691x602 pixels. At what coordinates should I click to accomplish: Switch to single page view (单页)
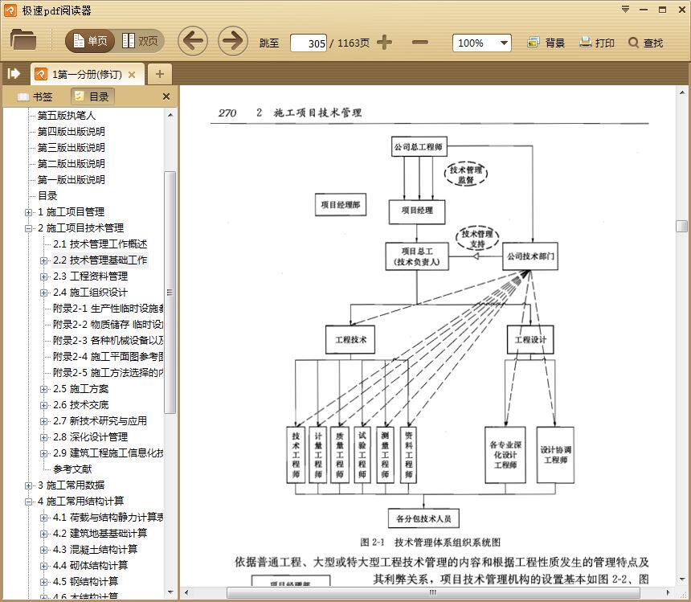pos(90,42)
